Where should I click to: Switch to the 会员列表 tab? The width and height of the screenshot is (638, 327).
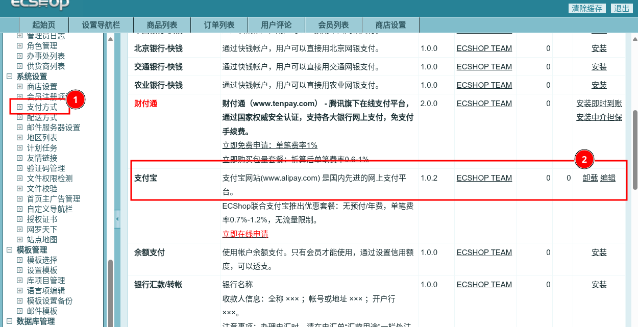pos(333,25)
